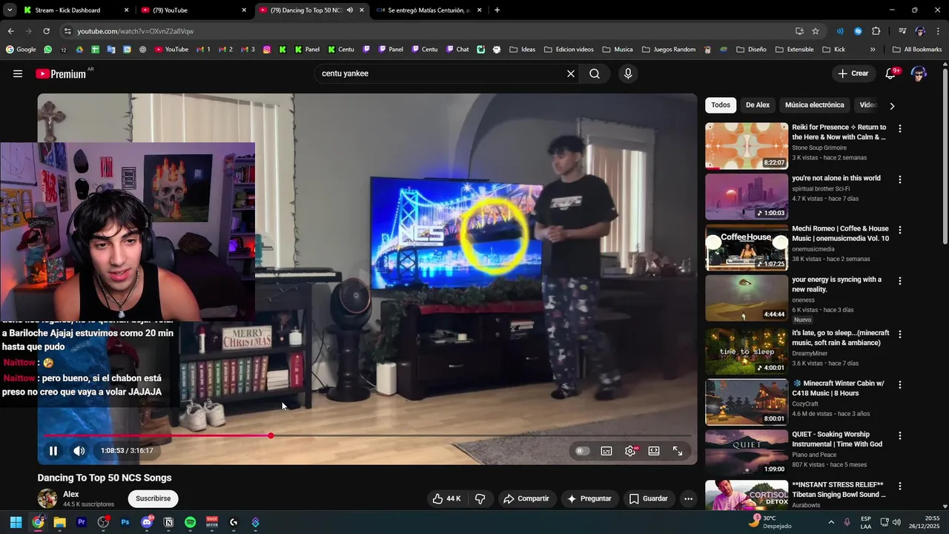This screenshot has height=534, width=949.
Task: Open options for 'your energy is syncing' video
Action: click(900, 281)
